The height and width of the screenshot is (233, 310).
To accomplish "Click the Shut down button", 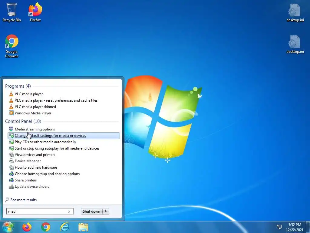I will (91, 211).
